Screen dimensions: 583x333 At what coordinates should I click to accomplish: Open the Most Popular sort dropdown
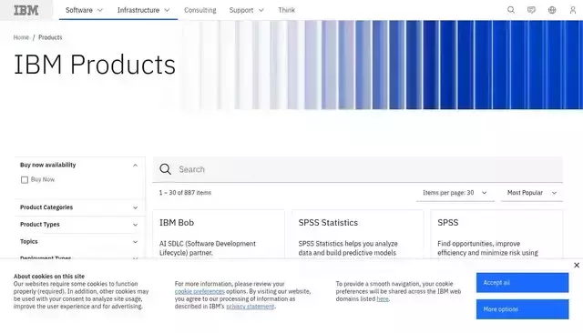[x=532, y=193]
